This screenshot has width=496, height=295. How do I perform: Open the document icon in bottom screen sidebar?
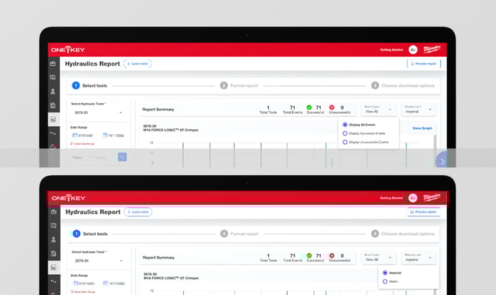(x=53, y=254)
